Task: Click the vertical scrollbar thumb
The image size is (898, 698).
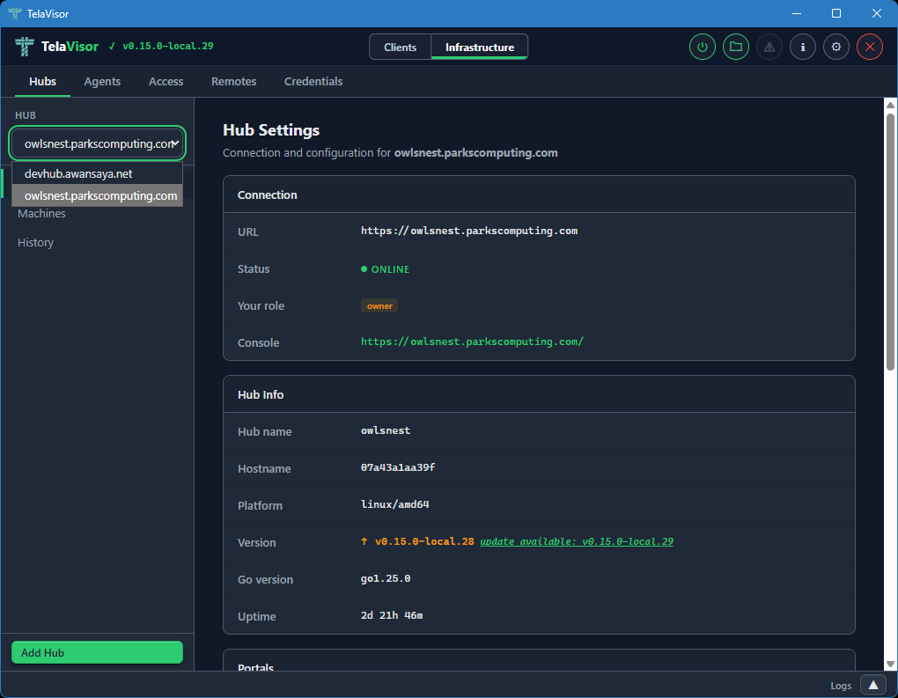Action: click(x=890, y=242)
